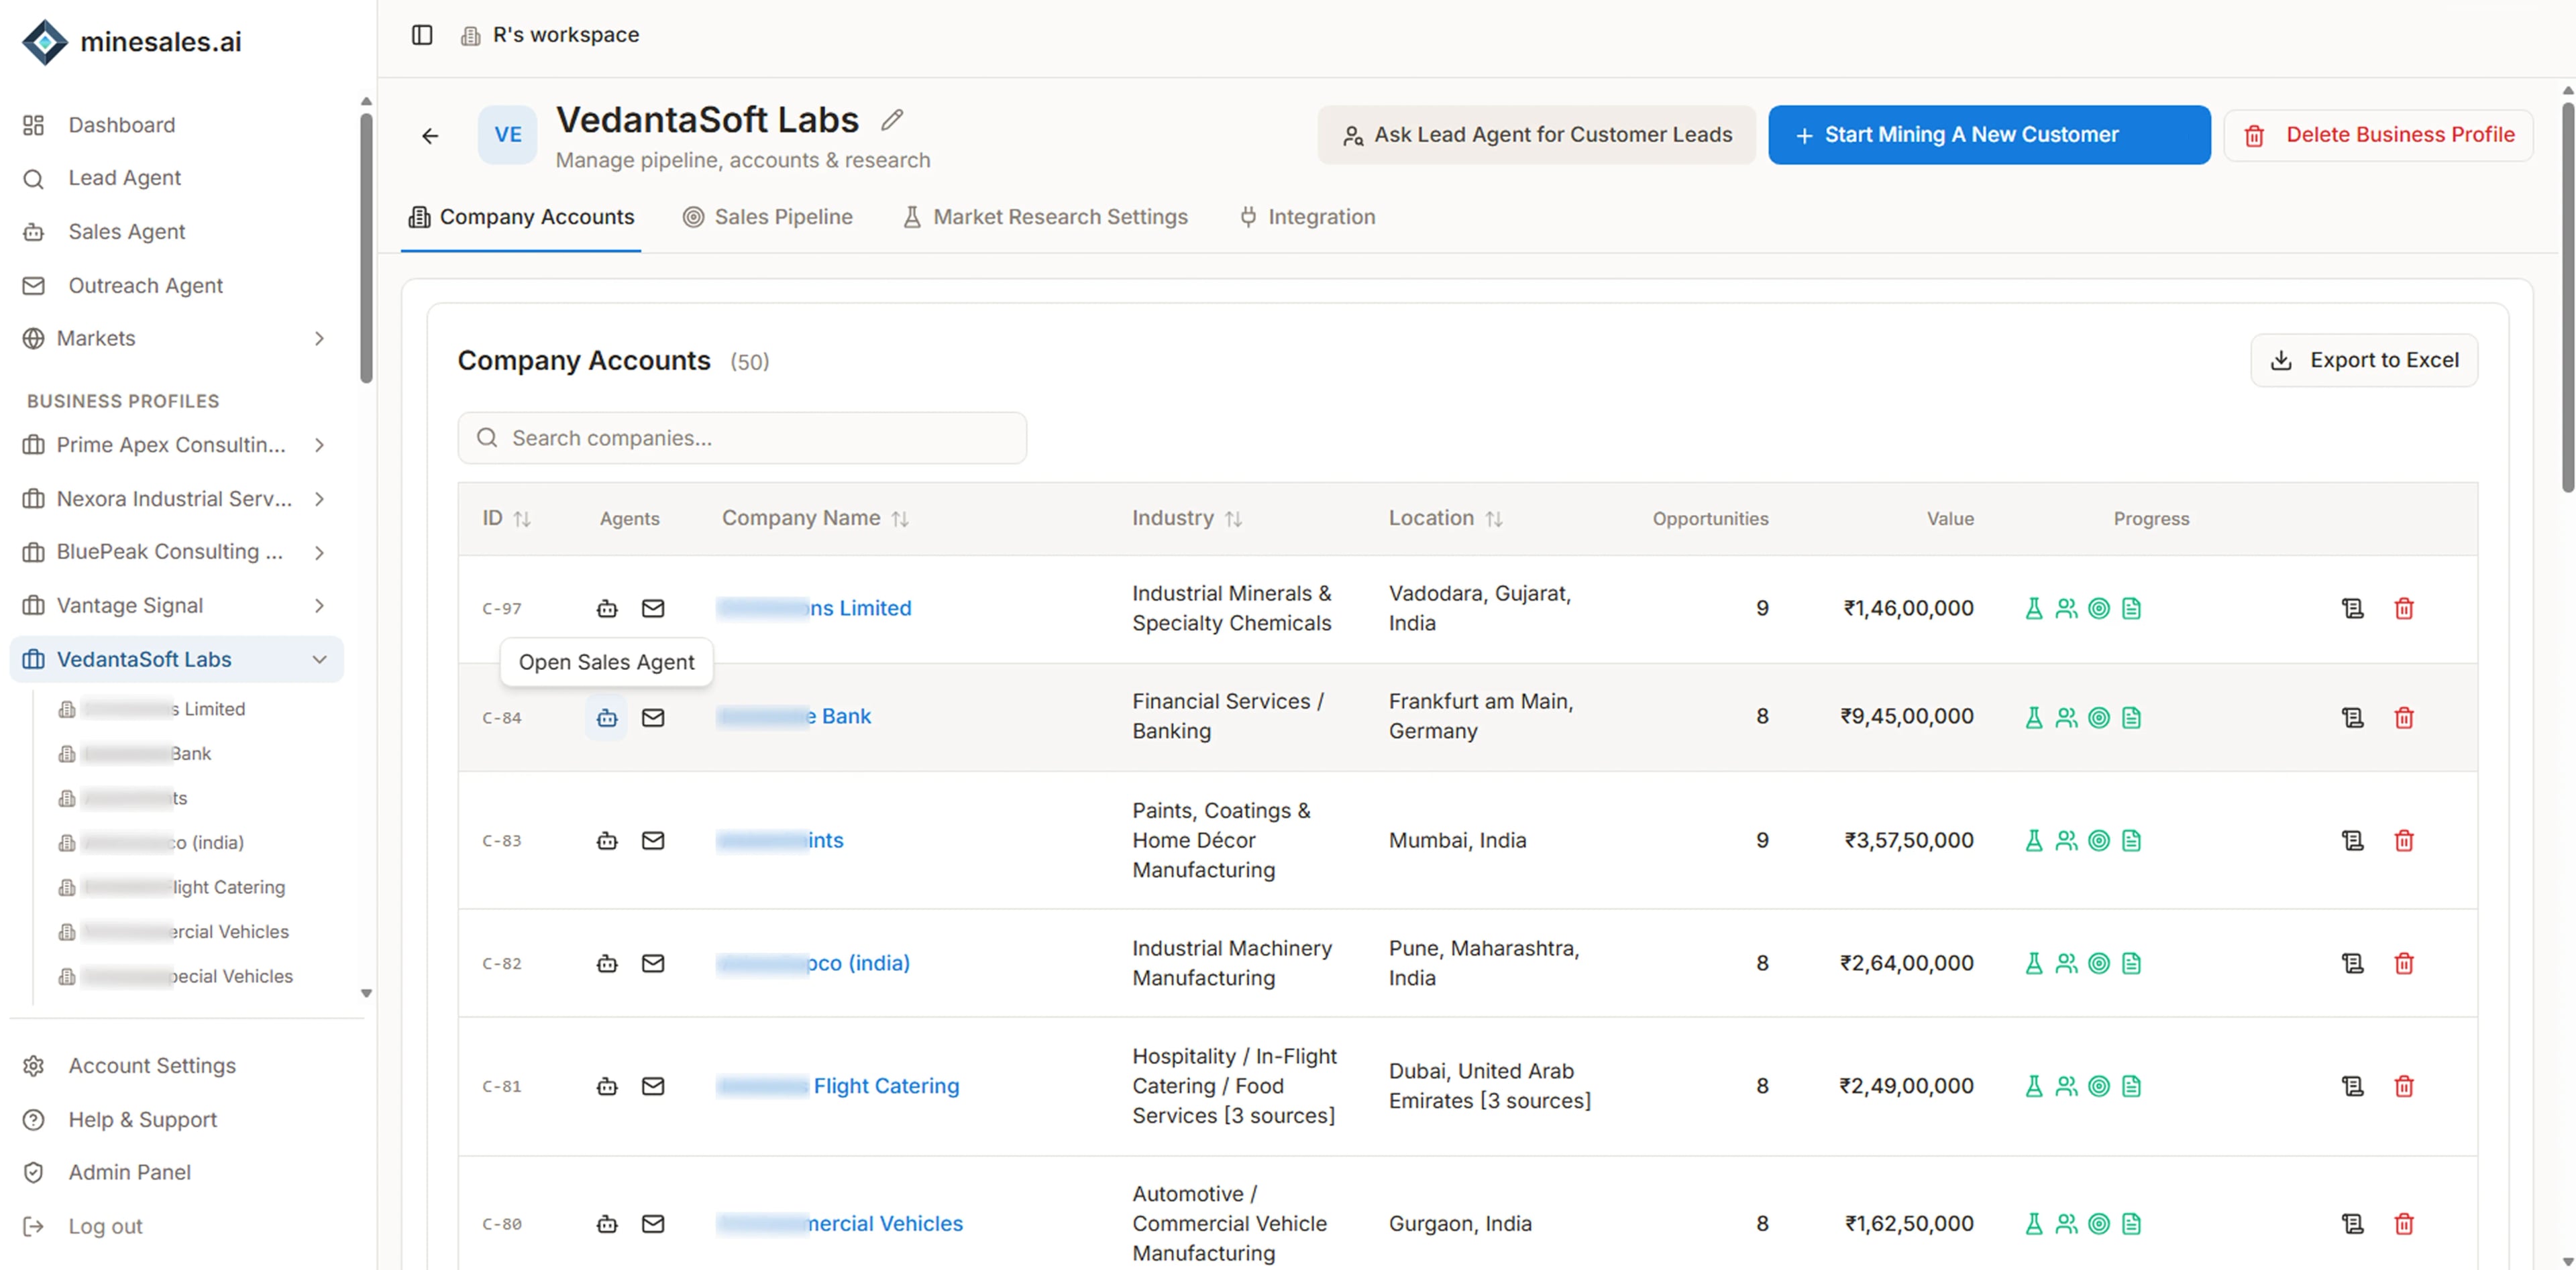Click target progress icon in row C-83
This screenshot has height=1270, width=2576.
click(x=2099, y=840)
